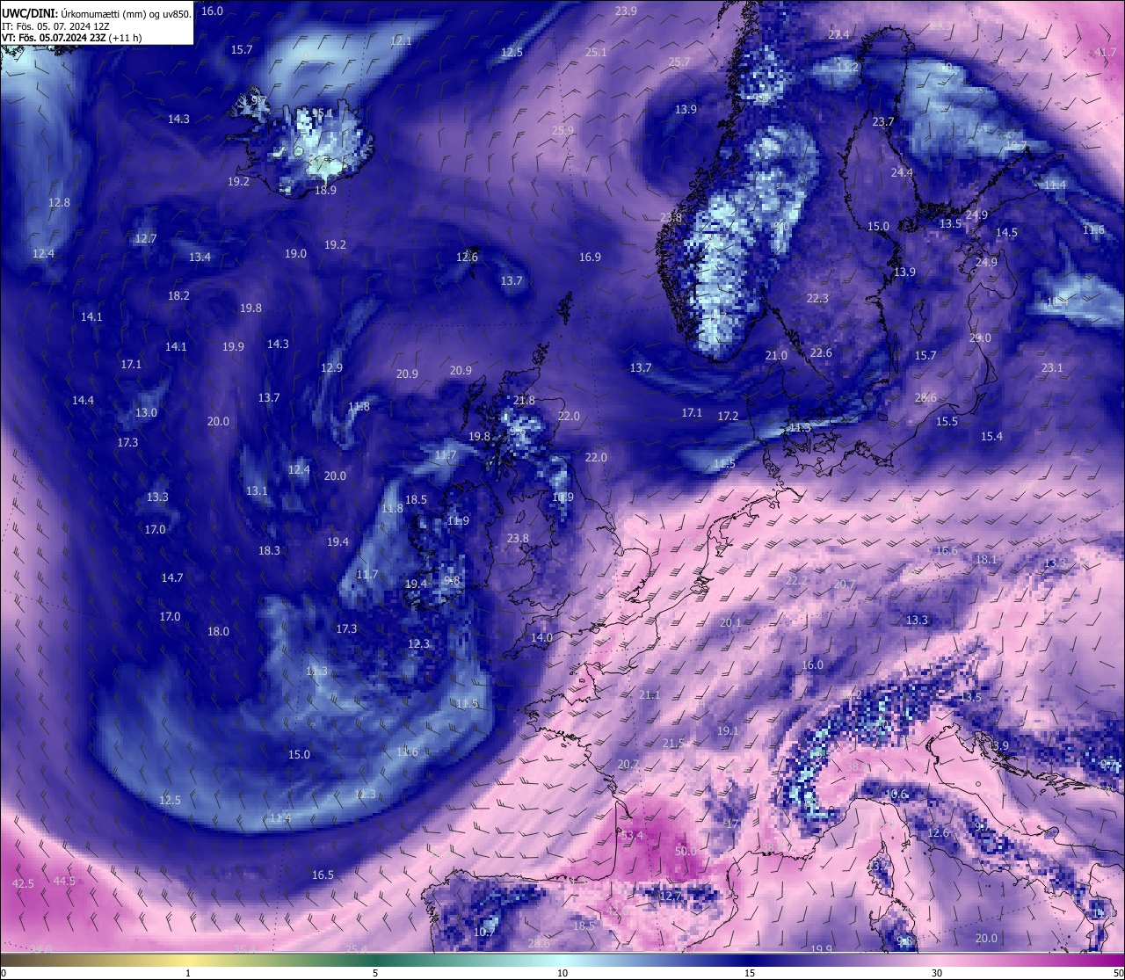Click the 25.1 value on the map

[596, 52]
